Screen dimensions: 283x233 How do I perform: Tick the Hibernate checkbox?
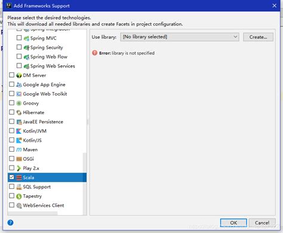point(12,112)
